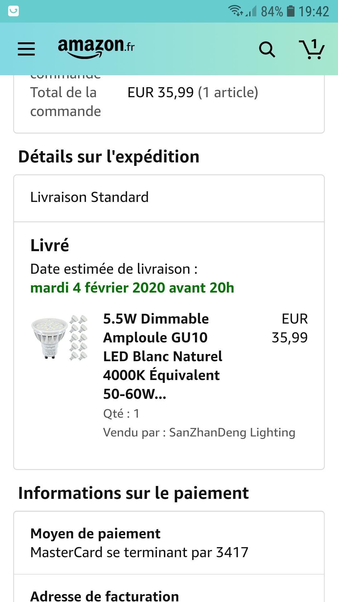Open the search magnifier icon
Image resolution: width=338 pixels, height=602 pixels.
[267, 49]
